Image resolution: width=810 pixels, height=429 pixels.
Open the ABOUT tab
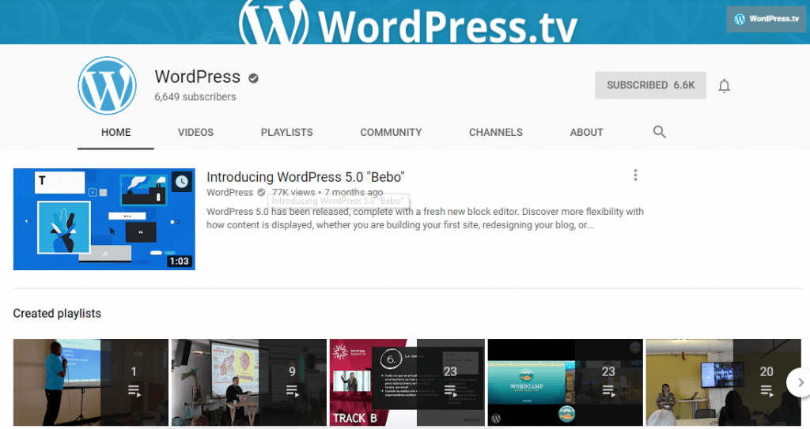click(x=586, y=133)
